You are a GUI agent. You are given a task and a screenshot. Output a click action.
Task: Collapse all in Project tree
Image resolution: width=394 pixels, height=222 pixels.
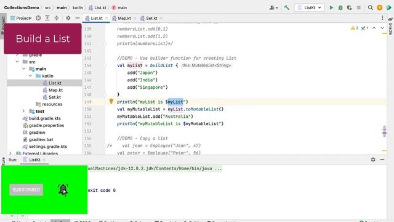[57, 18]
